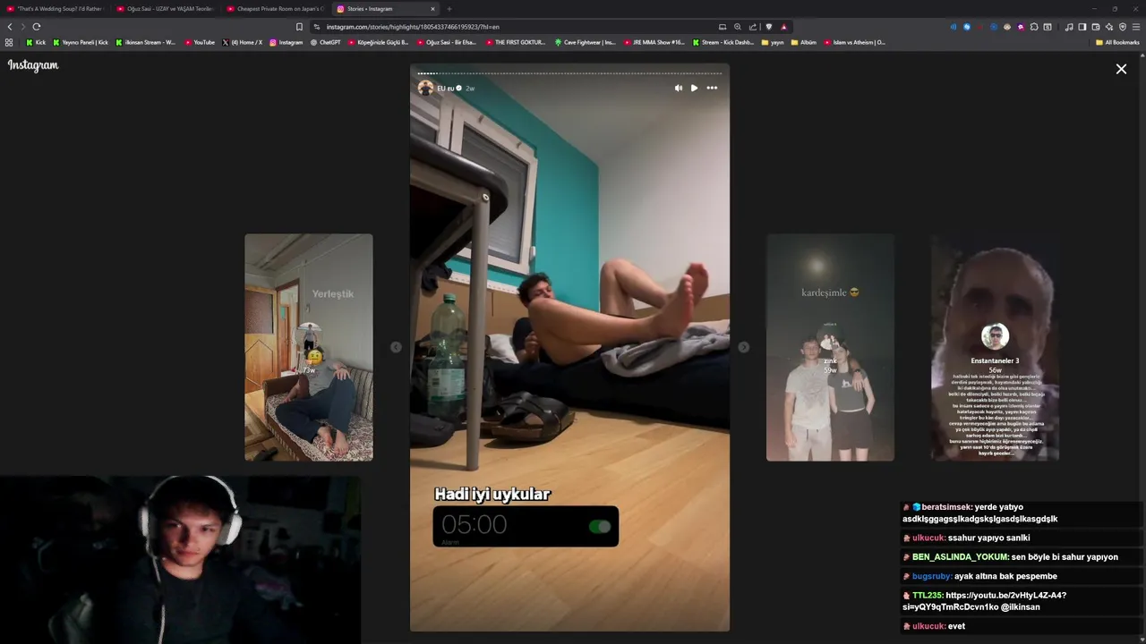The height and width of the screenshot is (644, 1146).
Task: Open Leo AI sparkle icon
Action: (x=1108, y=27)
